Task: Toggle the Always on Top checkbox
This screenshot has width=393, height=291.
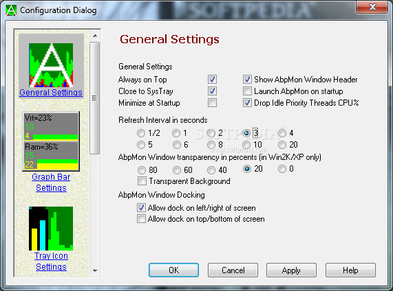Action: 212,80
